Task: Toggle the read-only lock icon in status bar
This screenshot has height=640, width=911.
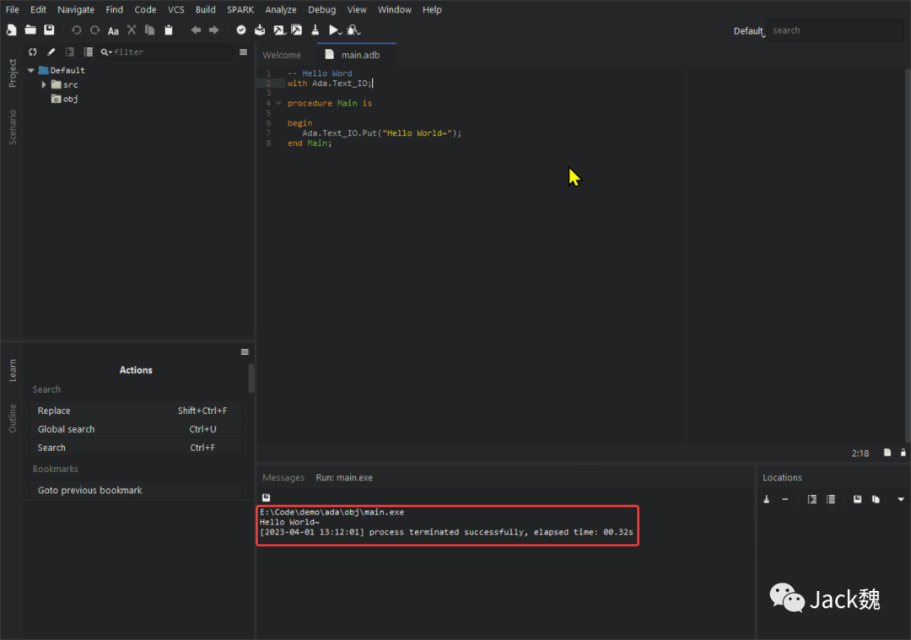Action: pyautogui.click(x=903, y=453)
